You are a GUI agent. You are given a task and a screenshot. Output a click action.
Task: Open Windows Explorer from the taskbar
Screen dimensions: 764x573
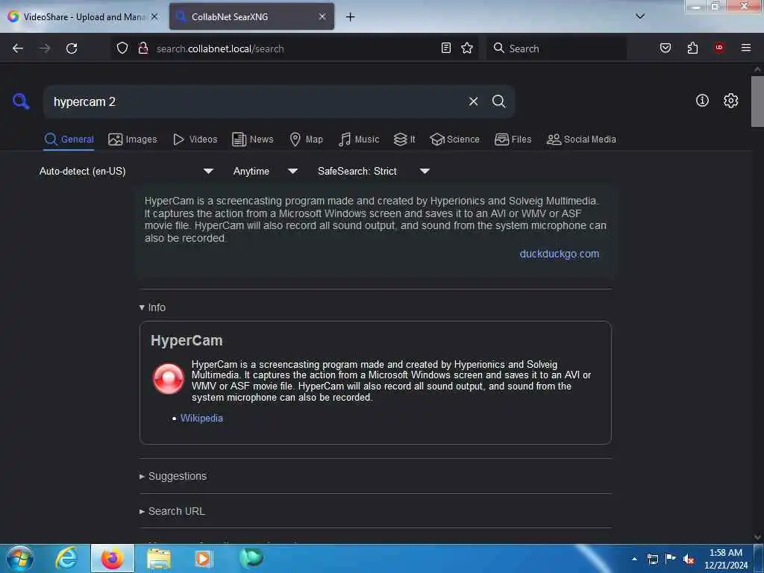[x=159, y=558]
